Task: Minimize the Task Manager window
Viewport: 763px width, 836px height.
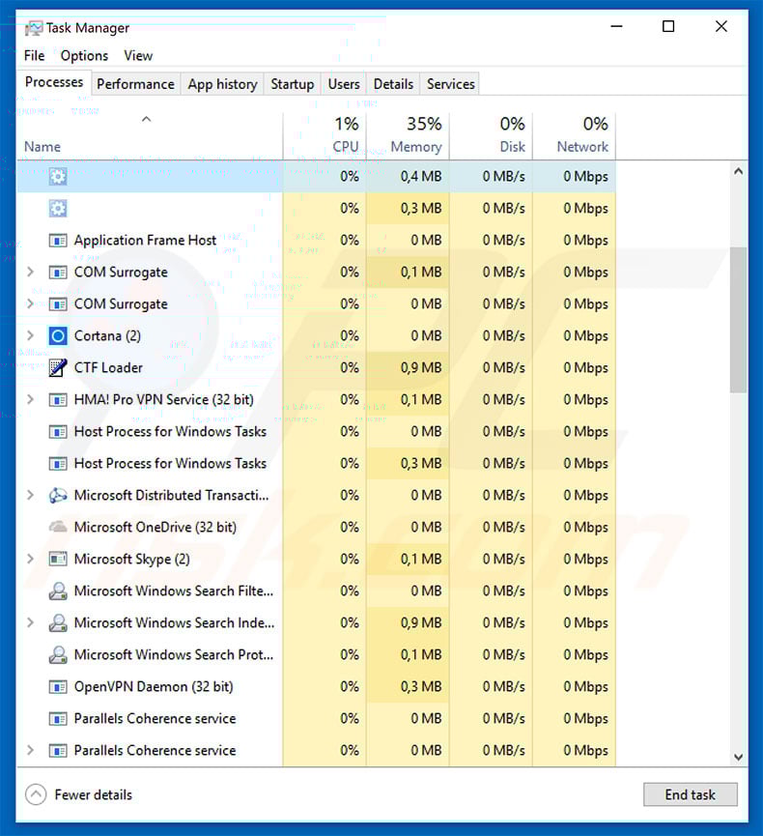Action: pos(616,26)
